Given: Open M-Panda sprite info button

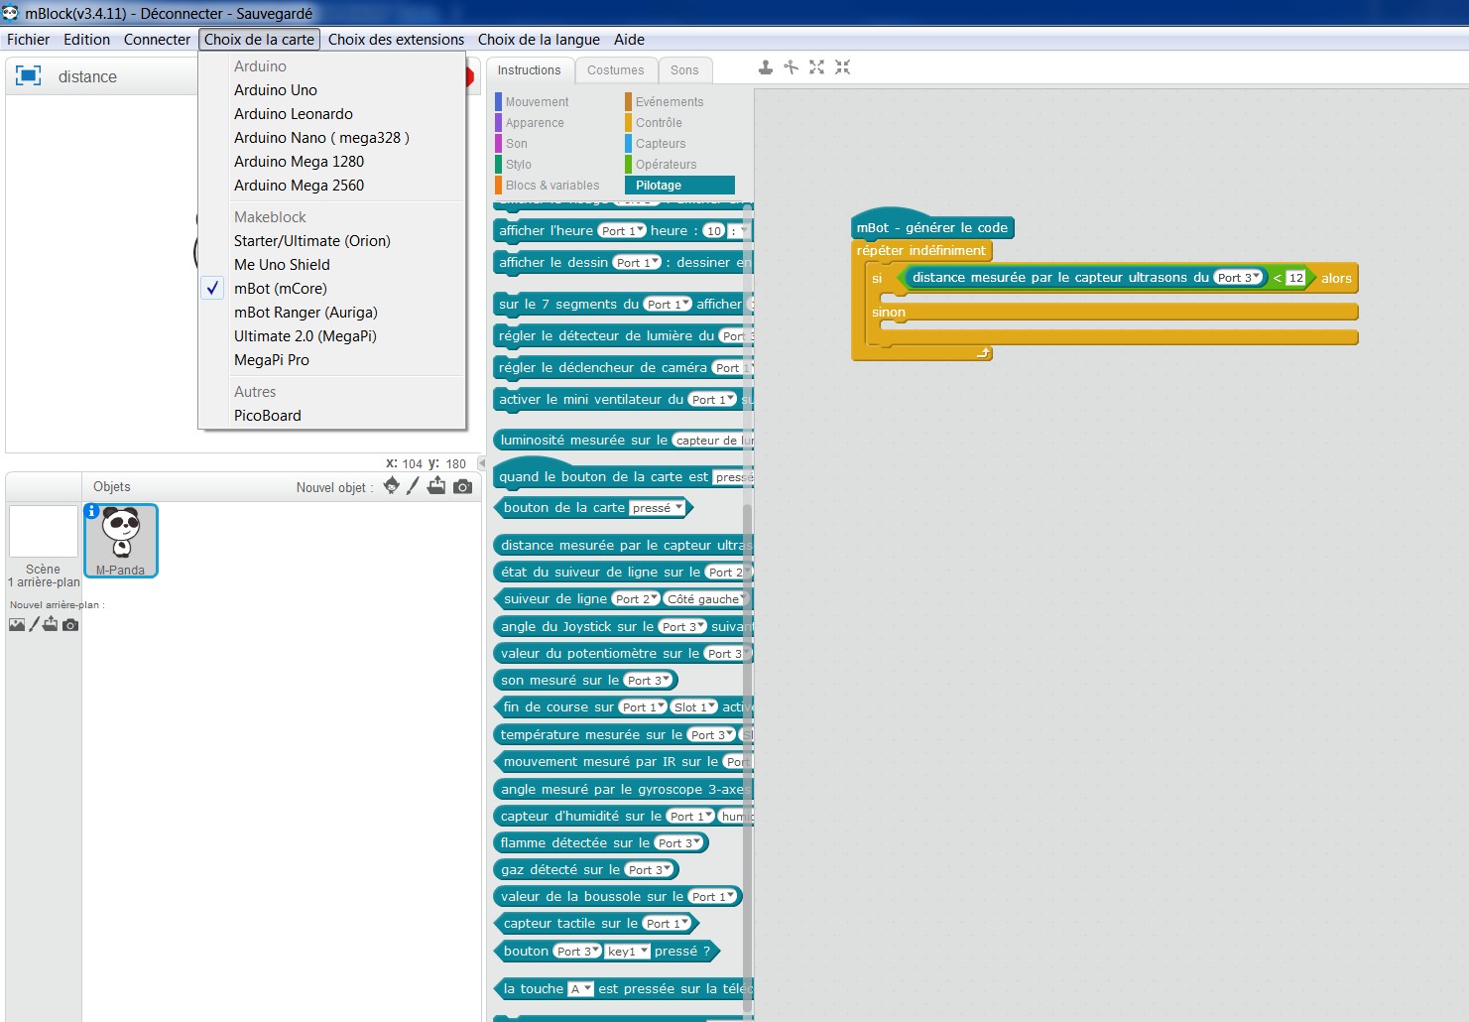Looking at the screenshot, I should (91, 511).
